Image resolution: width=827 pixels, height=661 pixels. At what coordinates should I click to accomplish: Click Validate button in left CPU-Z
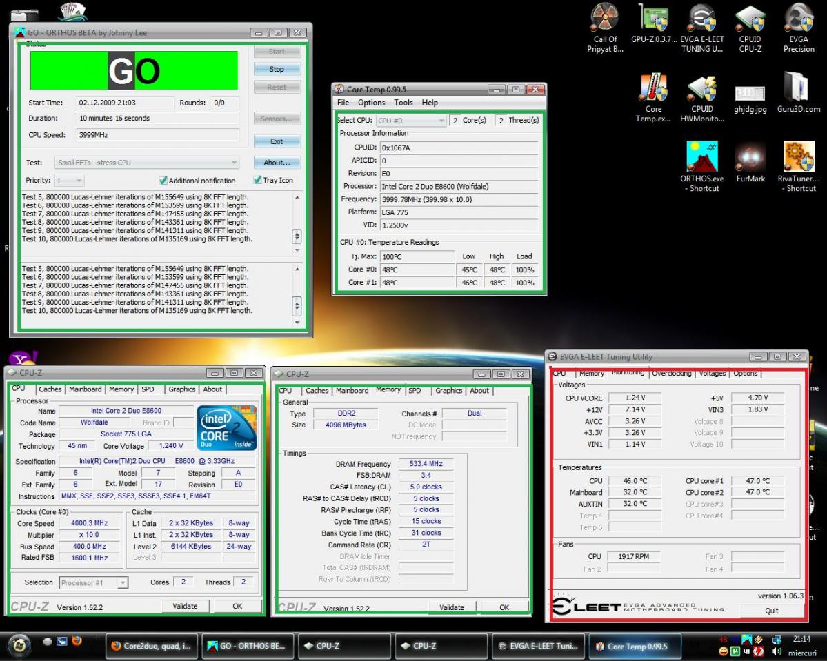point(185,606)
